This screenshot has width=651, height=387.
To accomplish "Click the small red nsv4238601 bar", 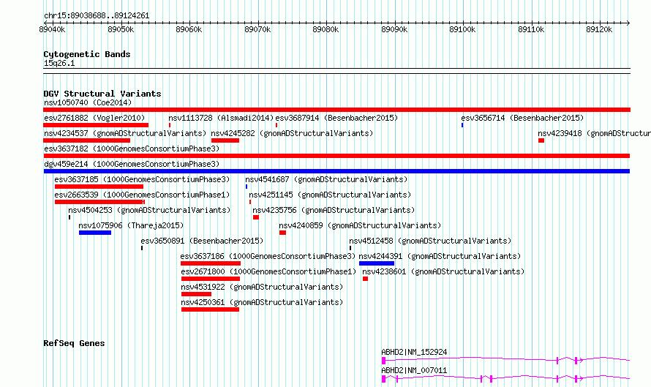I will (365, 279).
